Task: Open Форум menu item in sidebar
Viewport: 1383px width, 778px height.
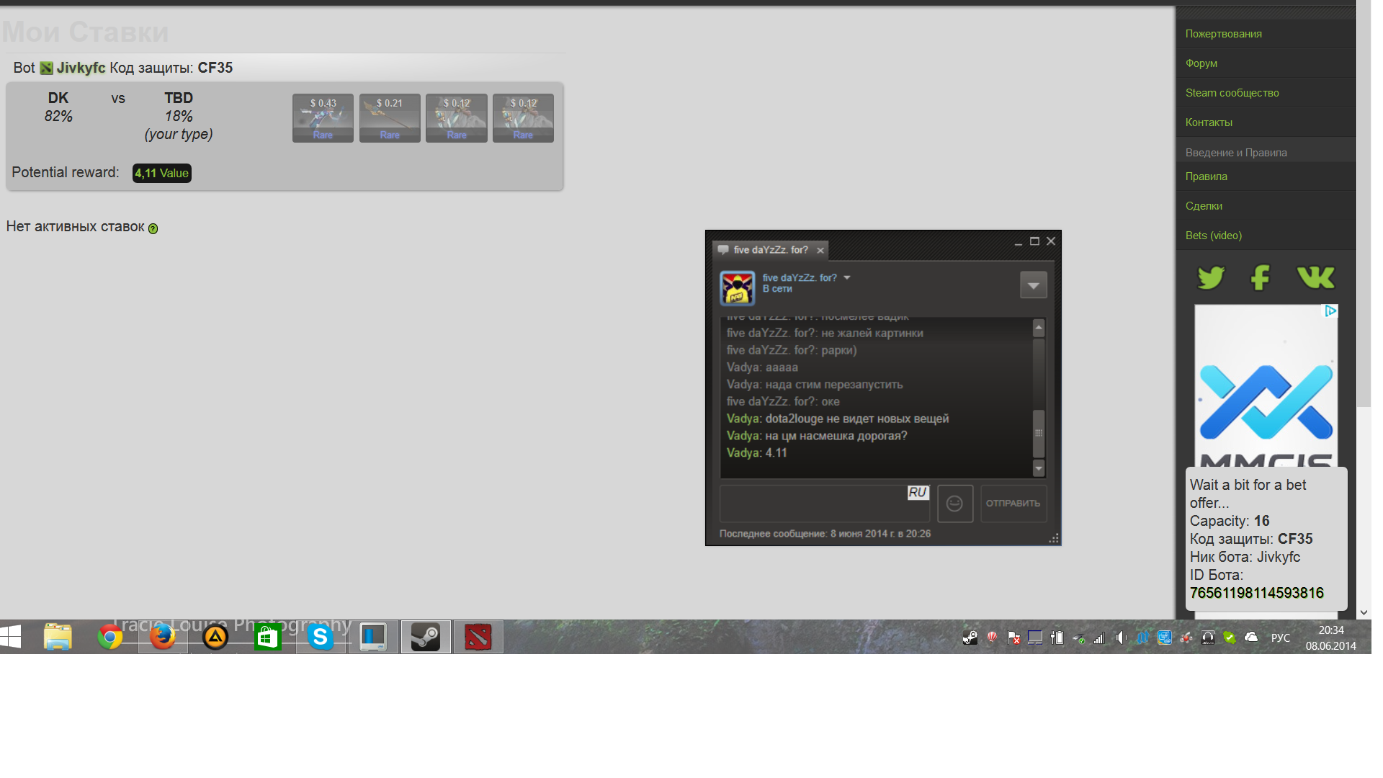Action: pos(1201,63)
